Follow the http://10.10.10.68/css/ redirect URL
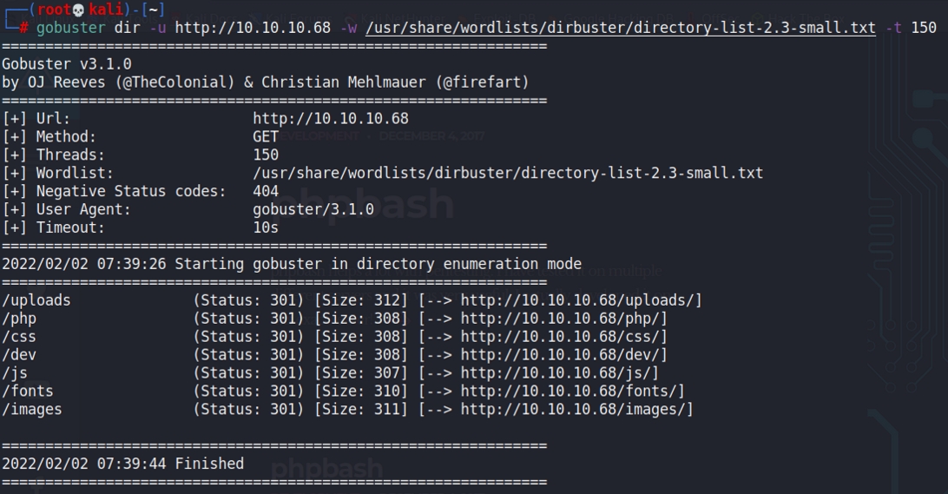 click(x=563, y=337)
